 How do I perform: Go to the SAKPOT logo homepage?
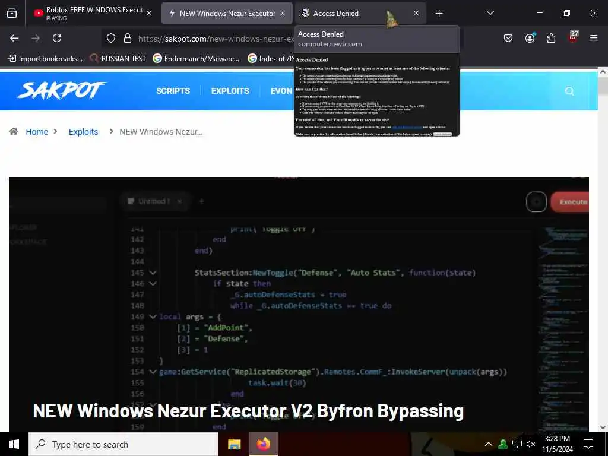(x=61, y=90)
